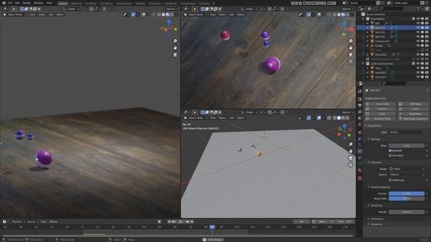This screenshot has height=242, width=431.
Task: Hide Lights and Cameras collection eye icon
Action: (x=418, y=64)
